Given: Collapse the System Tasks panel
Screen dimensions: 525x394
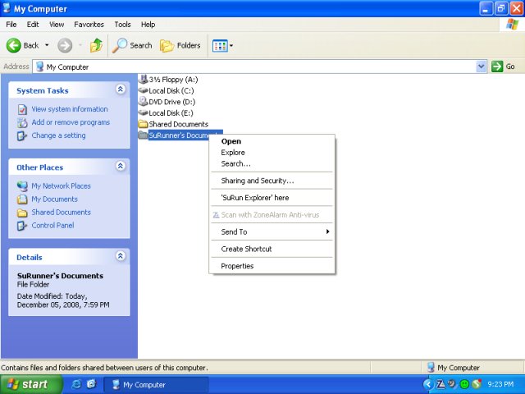Looking at the screenshot, I should (x=121, y=90).
